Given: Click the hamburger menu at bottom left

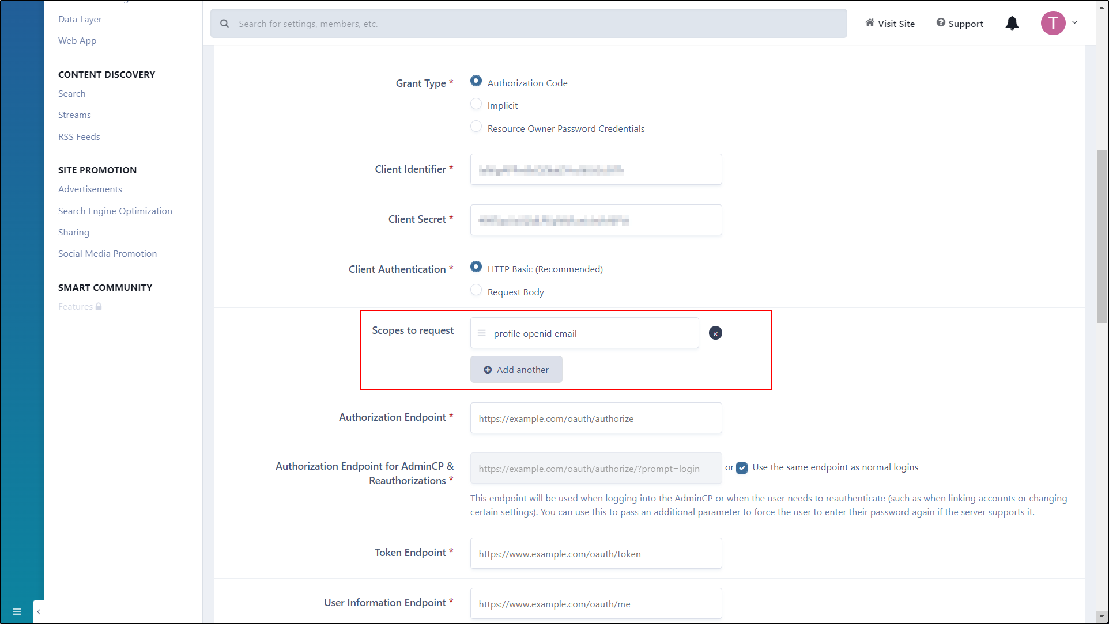Looking at the screenshot, I should click(x=16, y=611).
